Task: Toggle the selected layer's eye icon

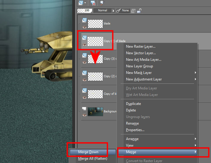Action: (x=84, y=45)
